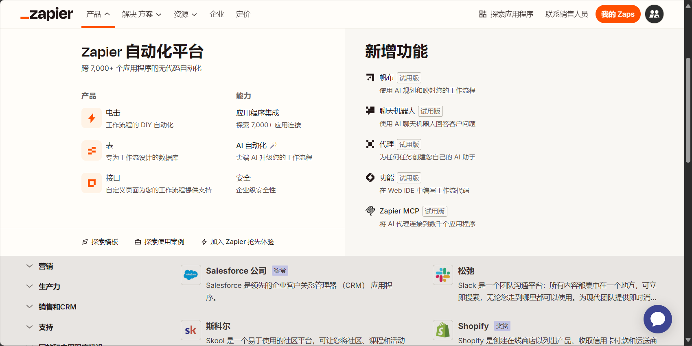Click the template icon beside 探索模板
The height and width of the screenshot is (346, 692).
(85, 242)
